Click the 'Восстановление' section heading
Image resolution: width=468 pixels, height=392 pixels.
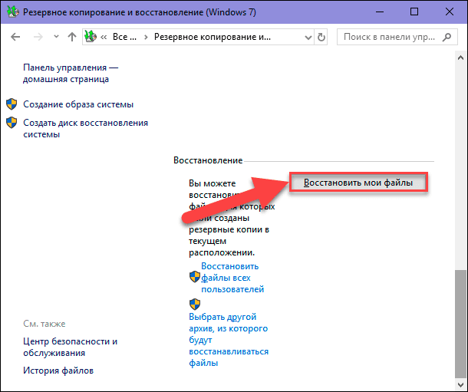tap(208, 160)
